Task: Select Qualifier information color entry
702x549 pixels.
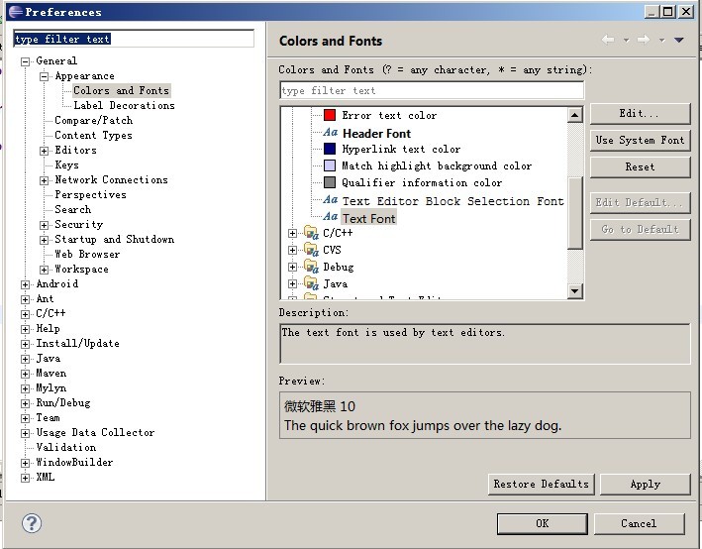Action: 422,182
